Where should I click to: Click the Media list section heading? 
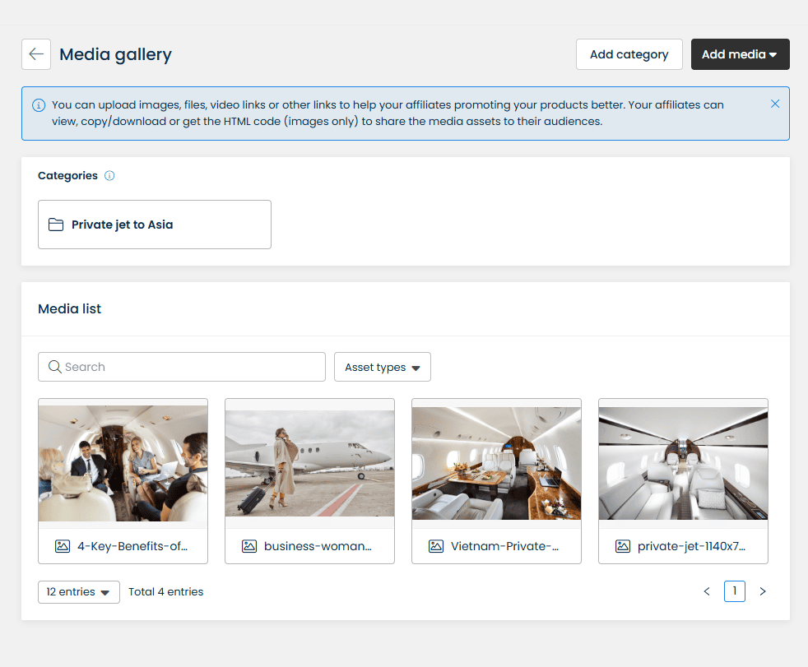(68, 308)
